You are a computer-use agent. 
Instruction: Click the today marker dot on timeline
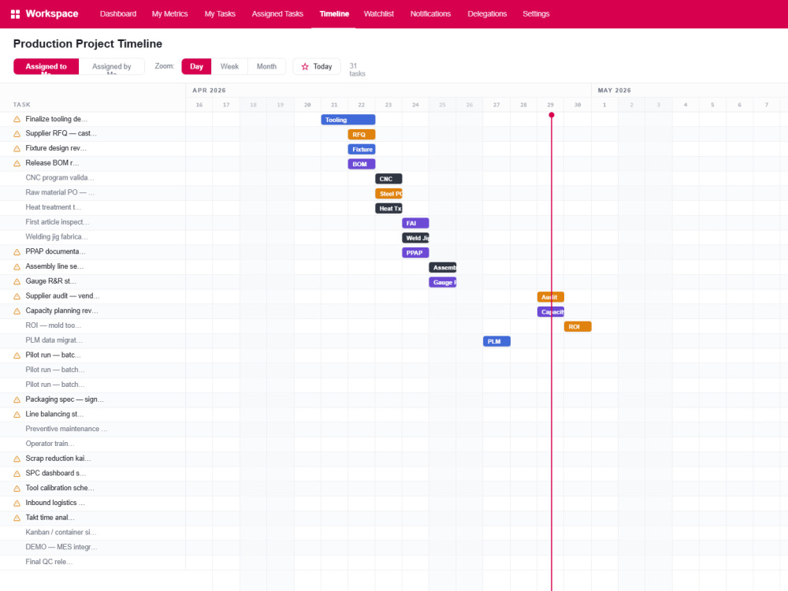point(552,115)
